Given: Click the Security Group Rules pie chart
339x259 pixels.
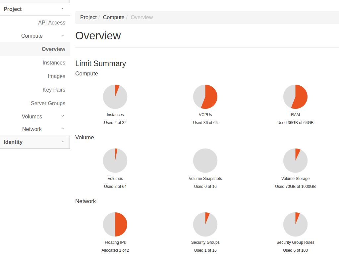Looking at the screenshot, I should (295, 224).
